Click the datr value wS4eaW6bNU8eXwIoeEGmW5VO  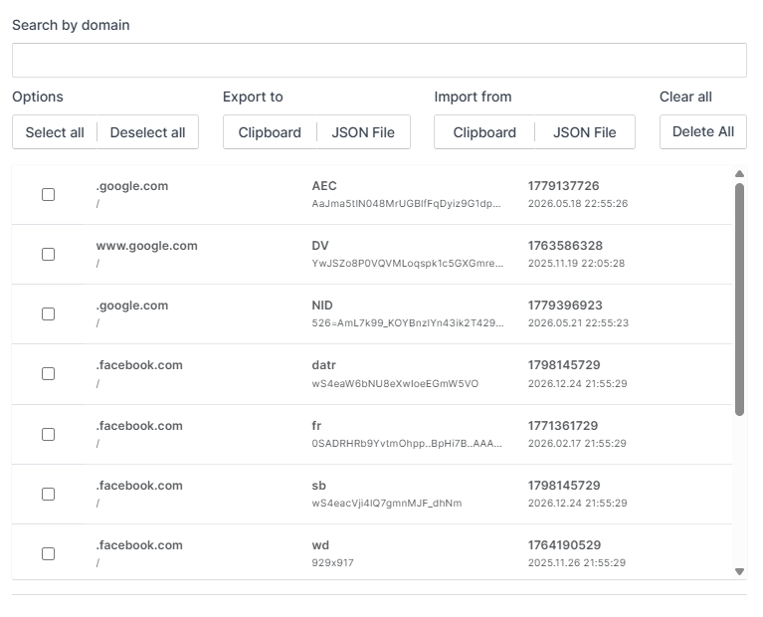click(x=395, y=384)
